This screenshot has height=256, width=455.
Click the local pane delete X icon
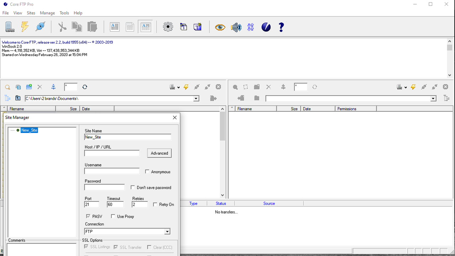[40, 87]
